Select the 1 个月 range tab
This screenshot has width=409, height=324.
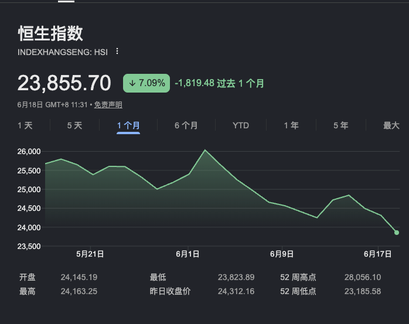point(128,125)
